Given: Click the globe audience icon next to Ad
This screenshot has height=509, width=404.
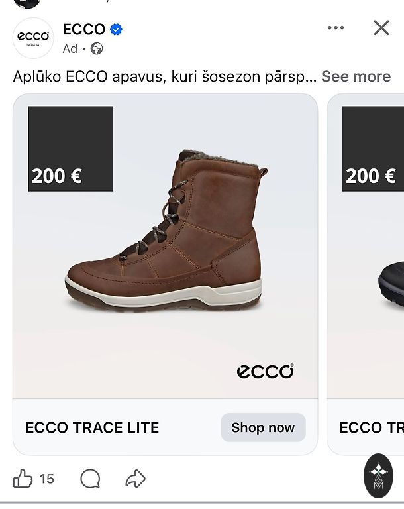Looking at the screenshot, I should coord(97,48).
